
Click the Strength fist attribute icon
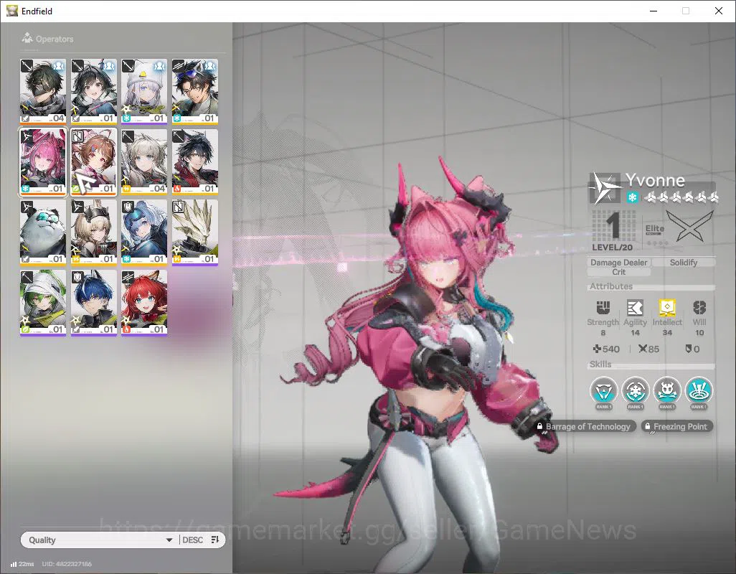point(603,308)
